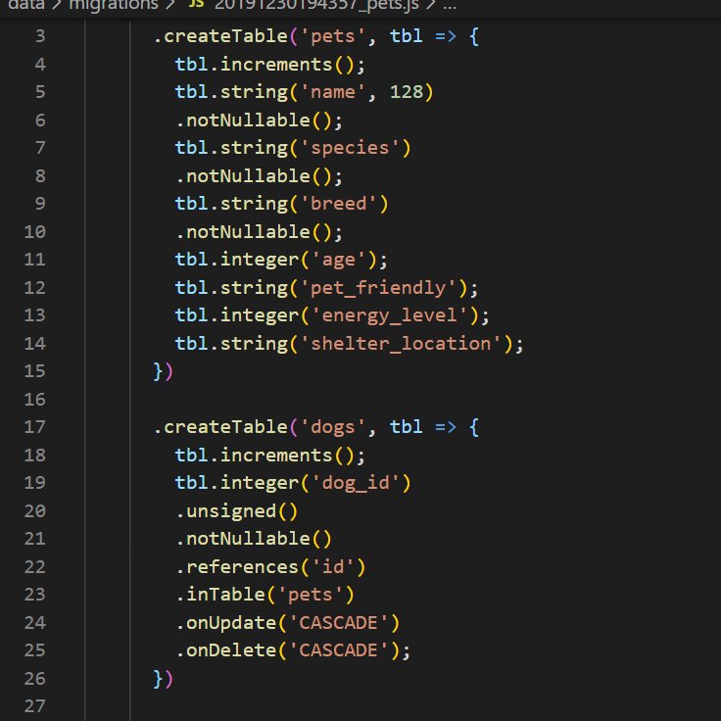Click .onDelete('CASCADE'); on line 25
The image size is (721, 721).
tap(293, 650)
